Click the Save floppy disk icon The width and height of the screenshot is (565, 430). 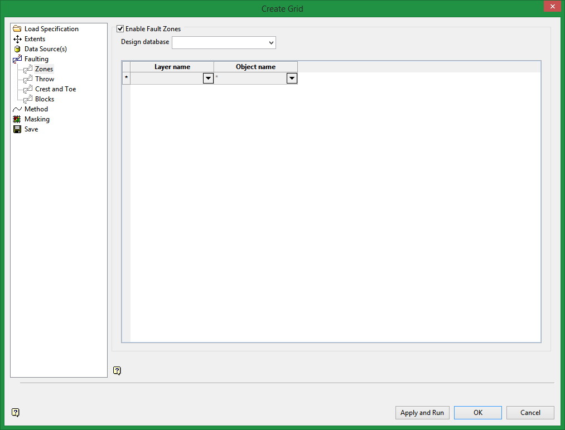(17, 129)
